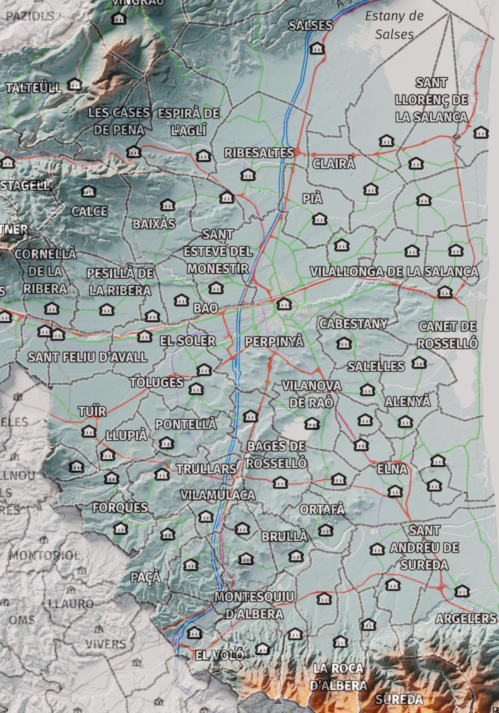
Task: Select the Perpinyà town hall marker
Action: click(284, 305)
